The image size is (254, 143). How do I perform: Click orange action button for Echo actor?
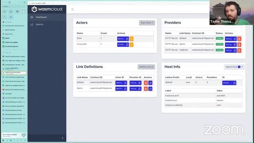pos(131,39)
